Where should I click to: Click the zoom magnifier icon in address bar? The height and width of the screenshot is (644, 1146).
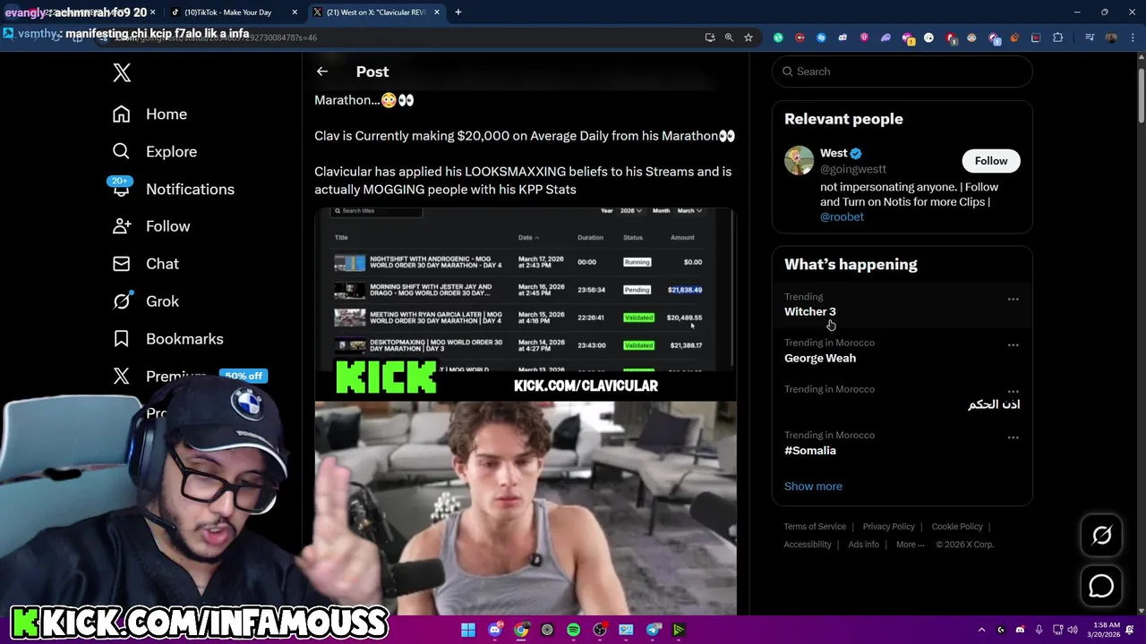pos(729,38)
